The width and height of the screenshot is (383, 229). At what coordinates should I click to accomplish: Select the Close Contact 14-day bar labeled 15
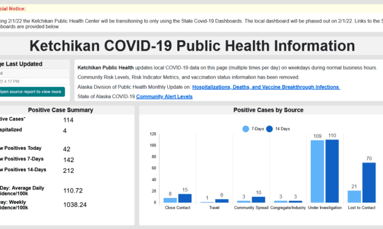pos(185,199)
